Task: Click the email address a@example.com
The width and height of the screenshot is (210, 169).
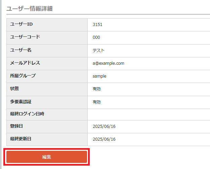Action: click(x=109, y=63)
